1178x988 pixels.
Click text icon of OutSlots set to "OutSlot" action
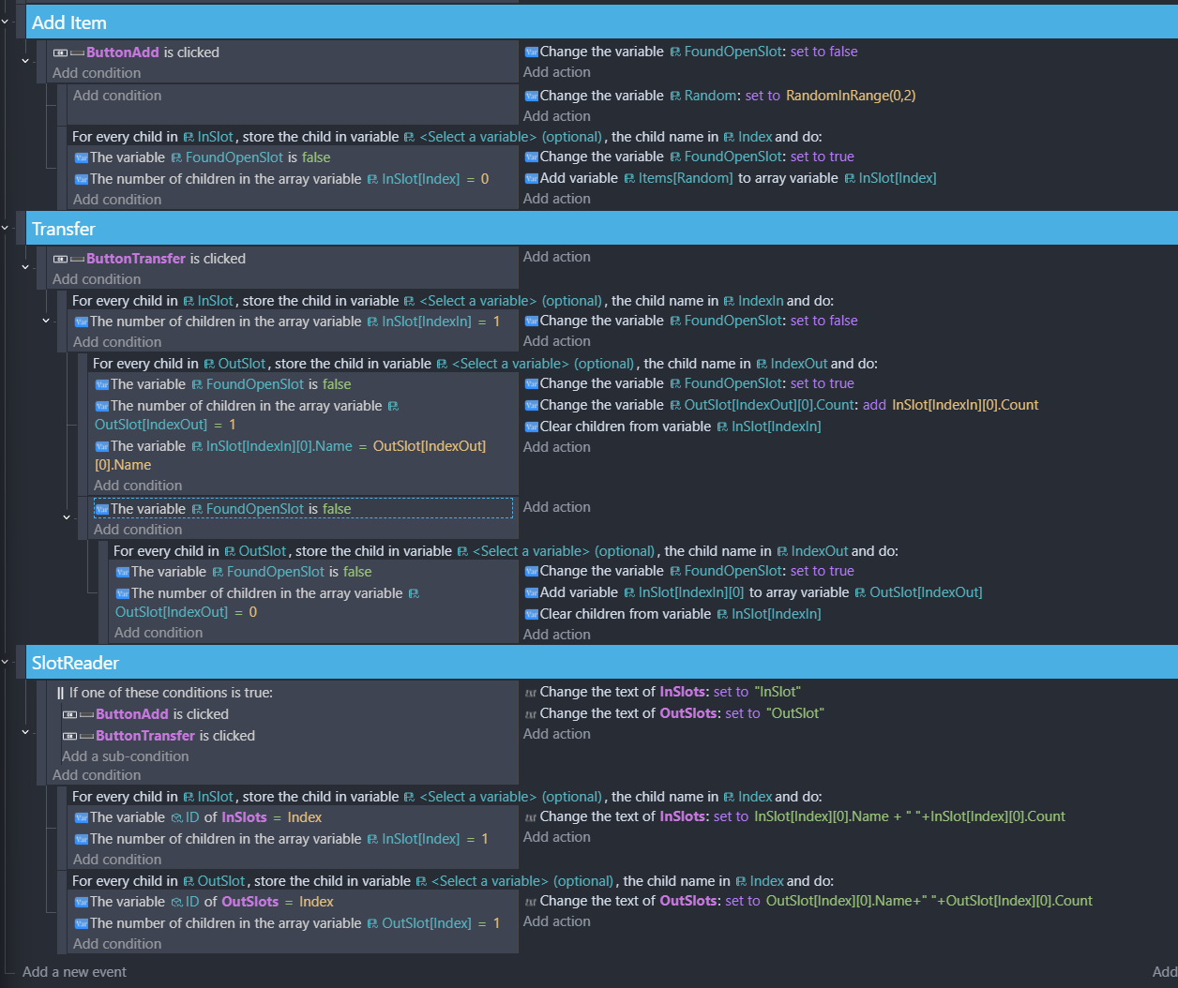point(531,714)
